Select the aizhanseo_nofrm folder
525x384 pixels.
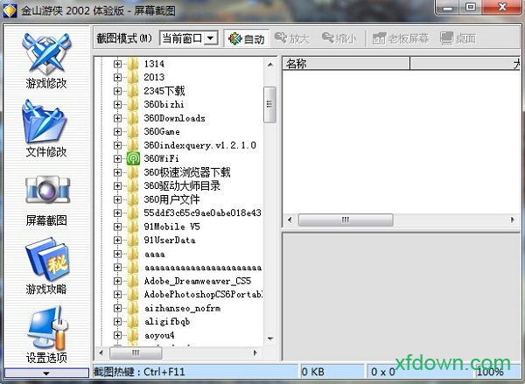coord(183,308)
